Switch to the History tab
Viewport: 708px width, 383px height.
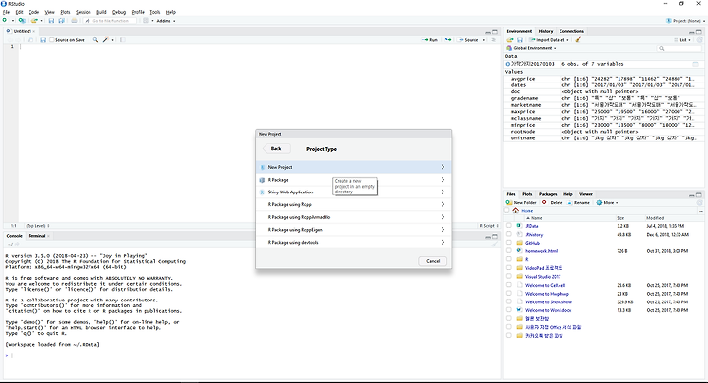click(x=546, y=31)
